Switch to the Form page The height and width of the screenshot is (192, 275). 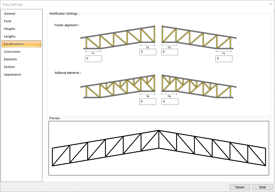(x=8, y=21)
